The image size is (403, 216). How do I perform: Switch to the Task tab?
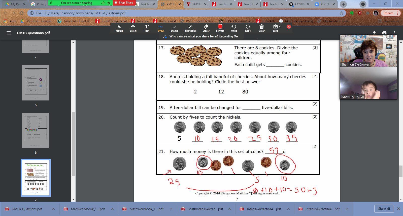(x=145, y=4)
